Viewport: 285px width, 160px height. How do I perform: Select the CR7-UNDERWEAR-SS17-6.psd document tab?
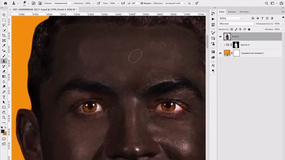coord(45,9)
